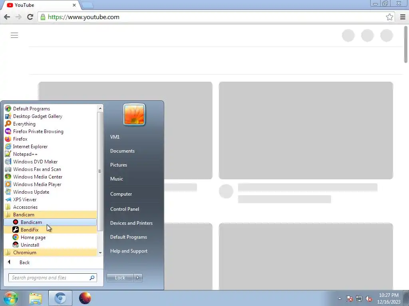This screenshot has height=306, width=409.
Task: Launch Everything search tool
Action: (x=50, y=124)
